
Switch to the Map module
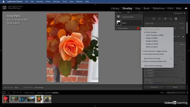click(138, 8)
